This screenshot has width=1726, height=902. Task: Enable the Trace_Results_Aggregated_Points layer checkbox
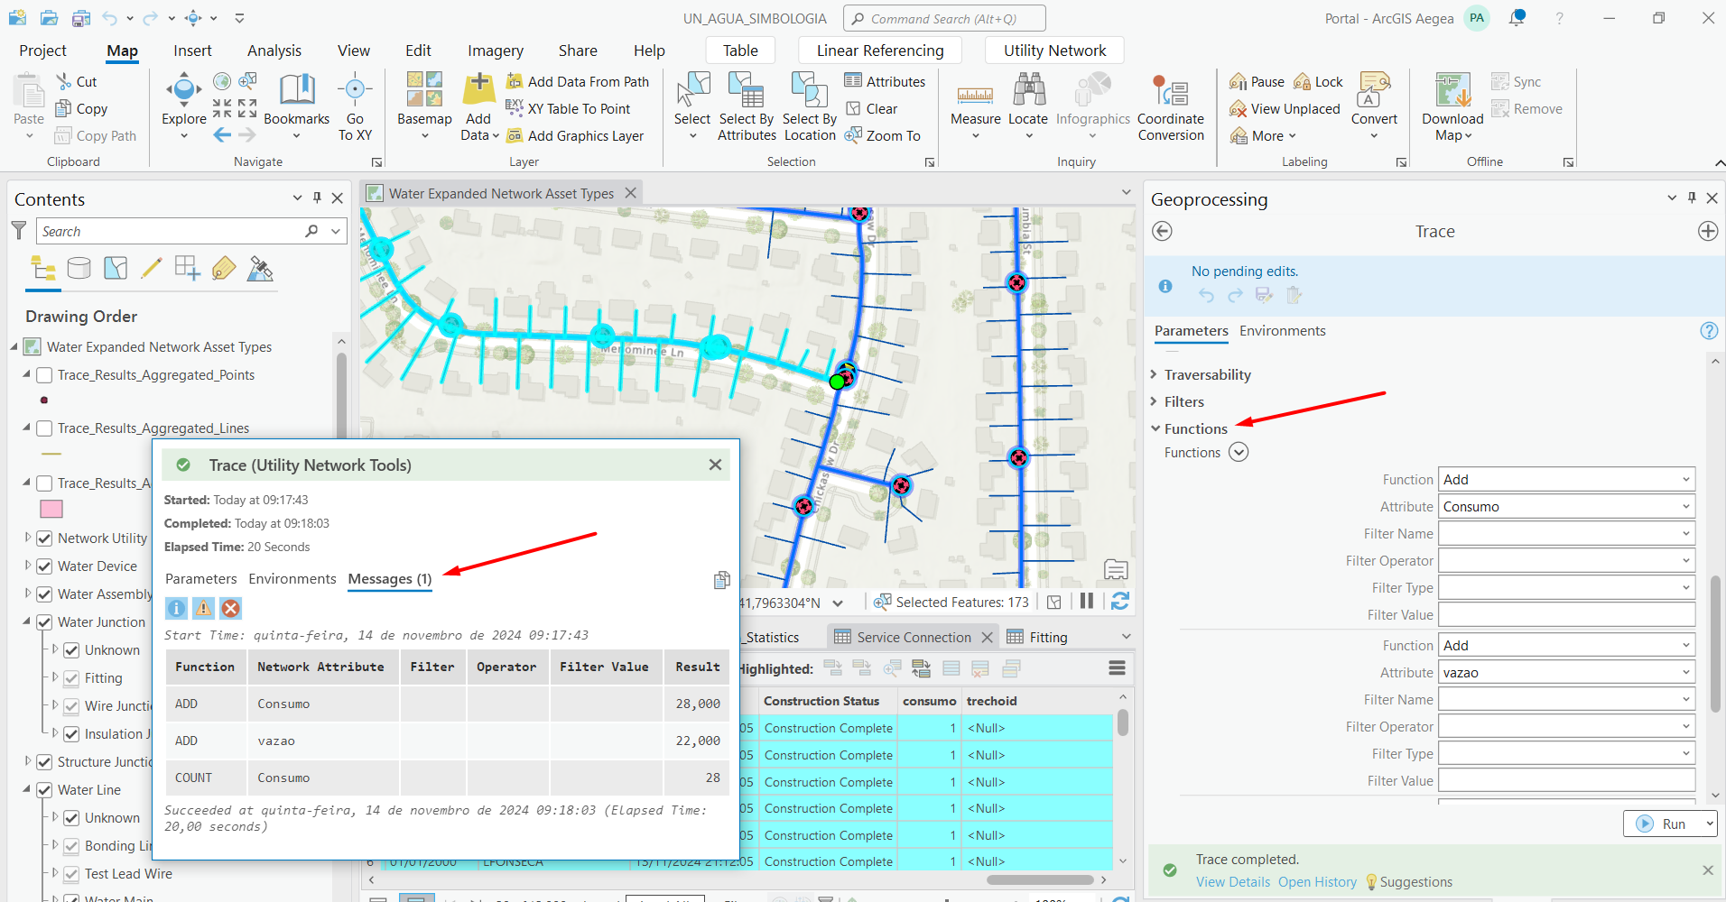44,375
